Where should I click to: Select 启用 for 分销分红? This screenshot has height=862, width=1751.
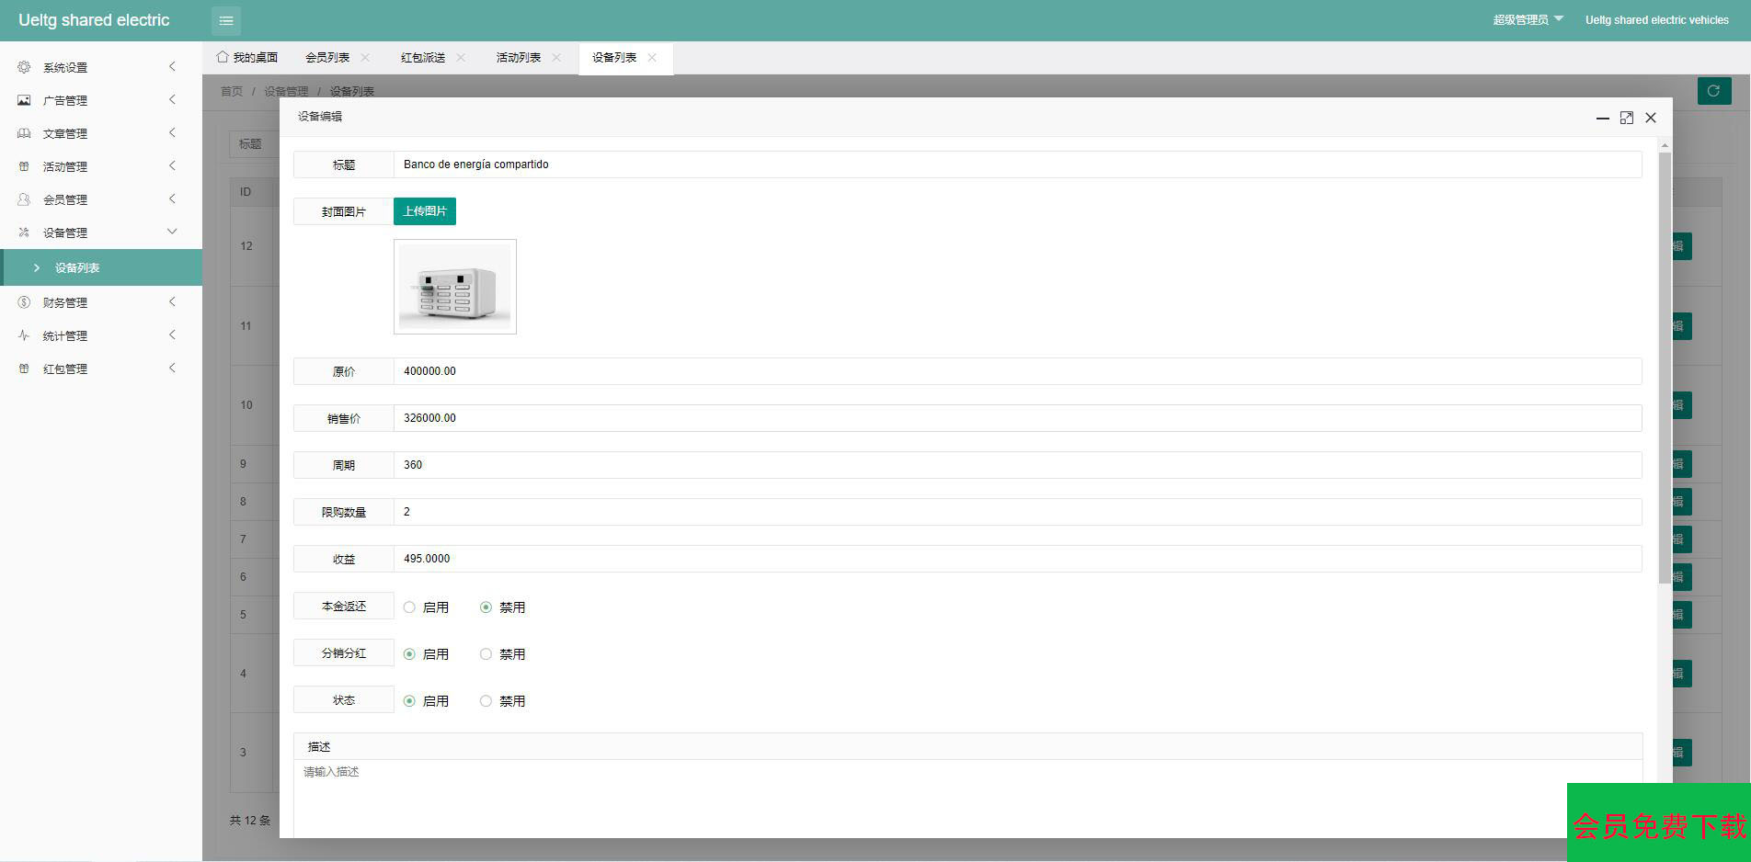click(x=426, y=654)
